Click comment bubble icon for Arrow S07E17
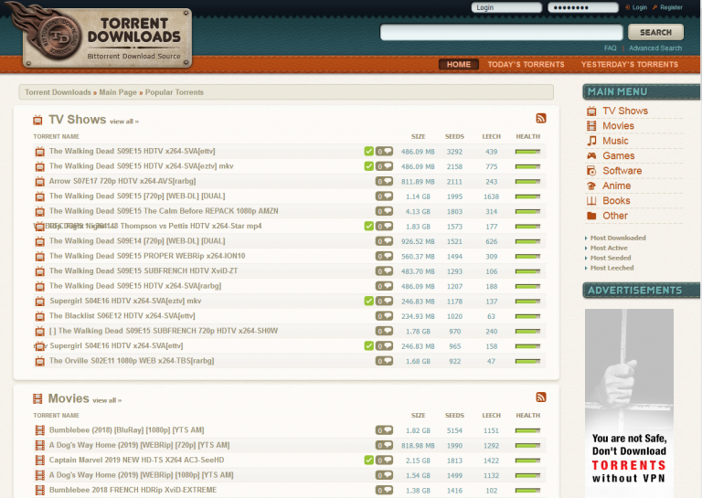 (x=384, y=181)
